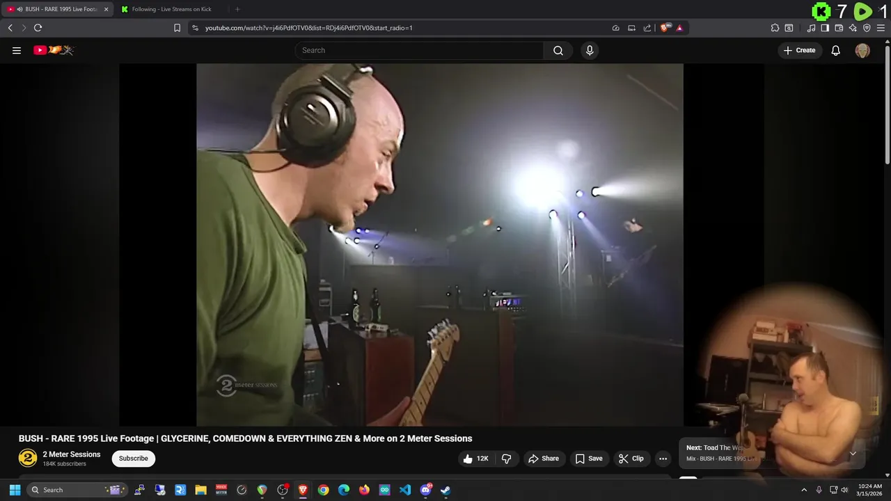Dislike the BUSH video
This screenshot has height=501, width=891.
507,459
